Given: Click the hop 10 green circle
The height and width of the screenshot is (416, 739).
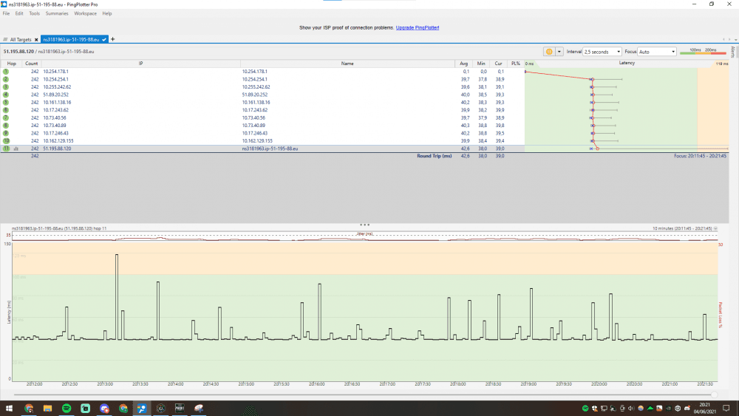Looking at the screenshot, I should (6, 140).
